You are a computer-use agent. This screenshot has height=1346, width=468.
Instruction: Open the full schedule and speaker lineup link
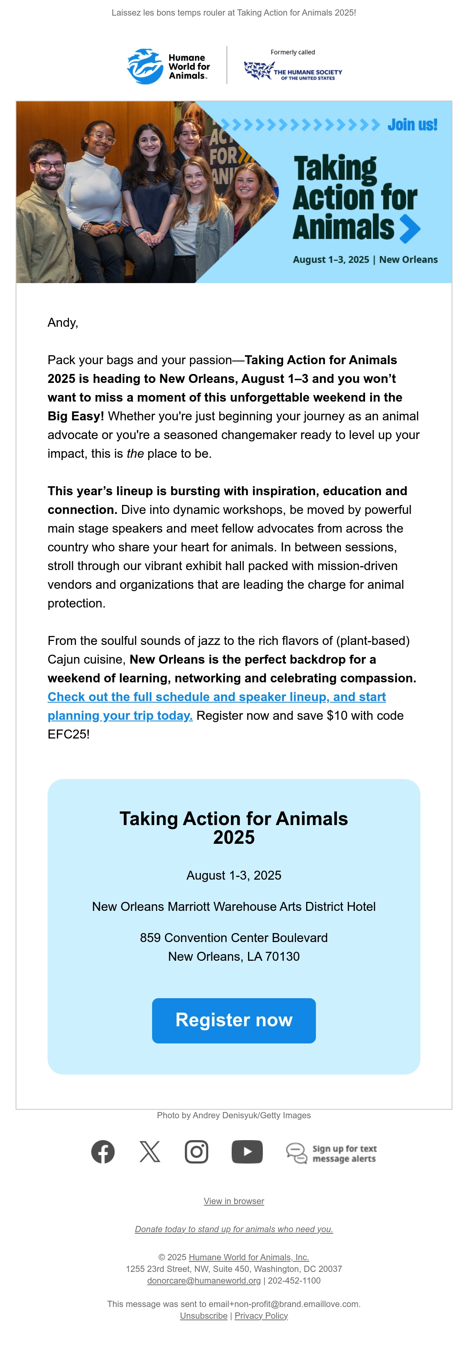216,706
